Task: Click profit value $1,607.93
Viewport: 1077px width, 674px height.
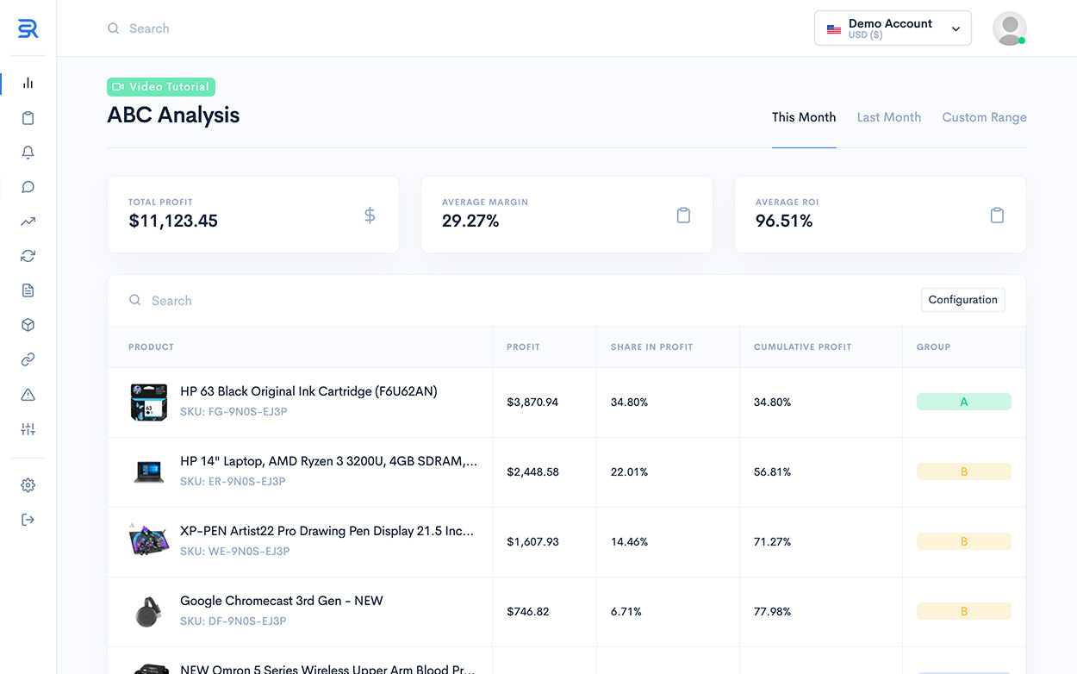Action: click(x=532, y=542)
